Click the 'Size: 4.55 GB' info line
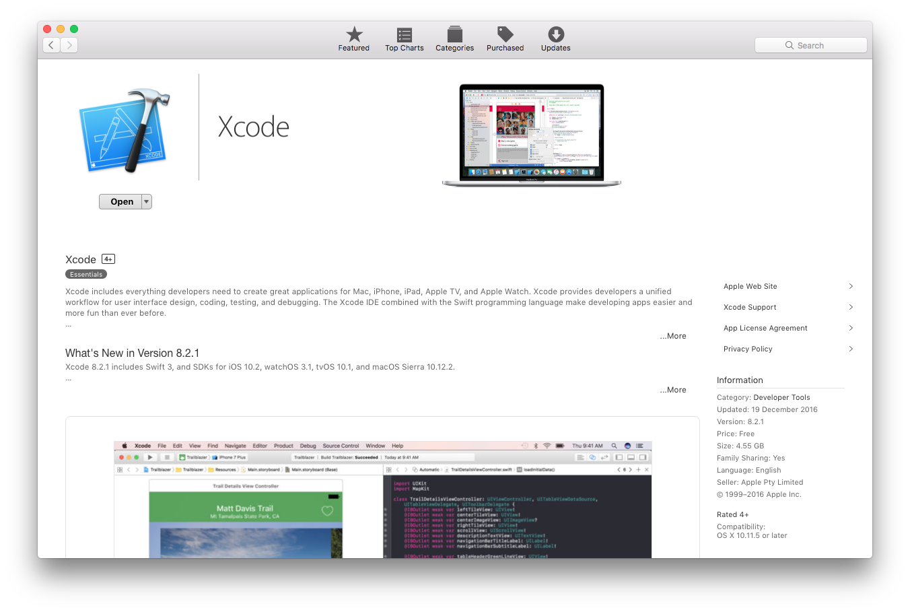The height and width of the screenshot is (612, 910). coord(740,446)
